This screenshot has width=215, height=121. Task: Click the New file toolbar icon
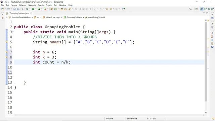3,9
